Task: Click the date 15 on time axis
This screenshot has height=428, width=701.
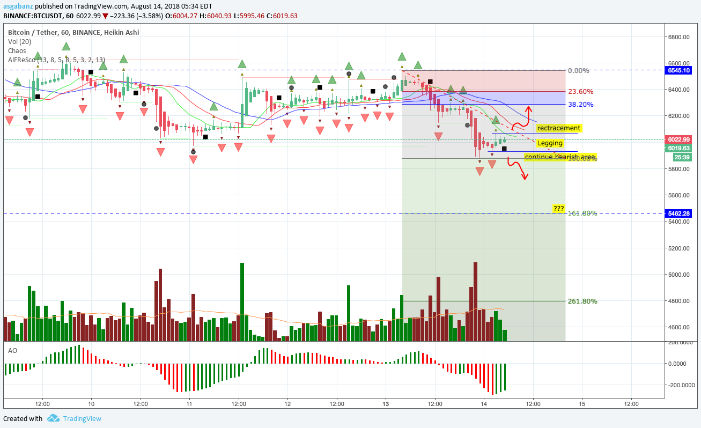Action: click(x=582, y=403)
